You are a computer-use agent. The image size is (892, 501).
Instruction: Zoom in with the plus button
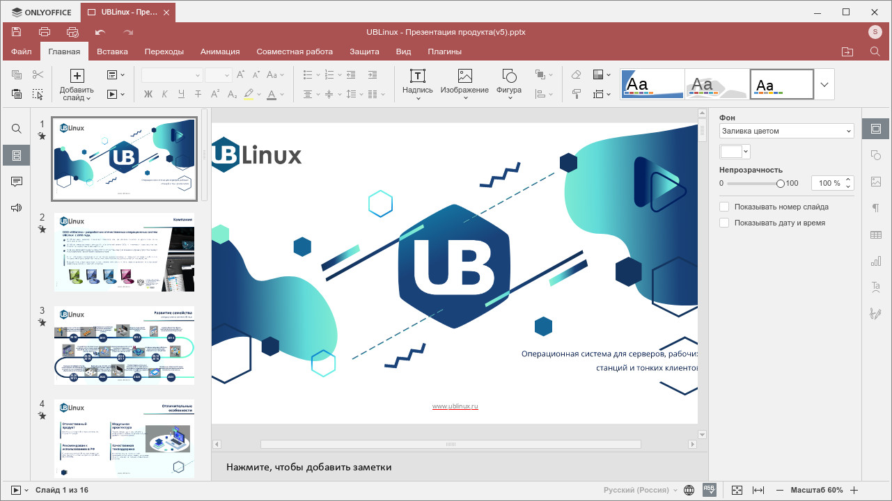(x=854, y=491)
